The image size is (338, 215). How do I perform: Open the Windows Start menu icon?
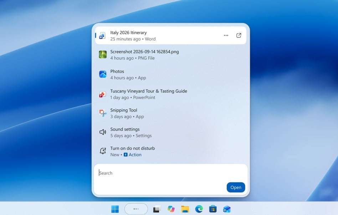pos(115,209)
